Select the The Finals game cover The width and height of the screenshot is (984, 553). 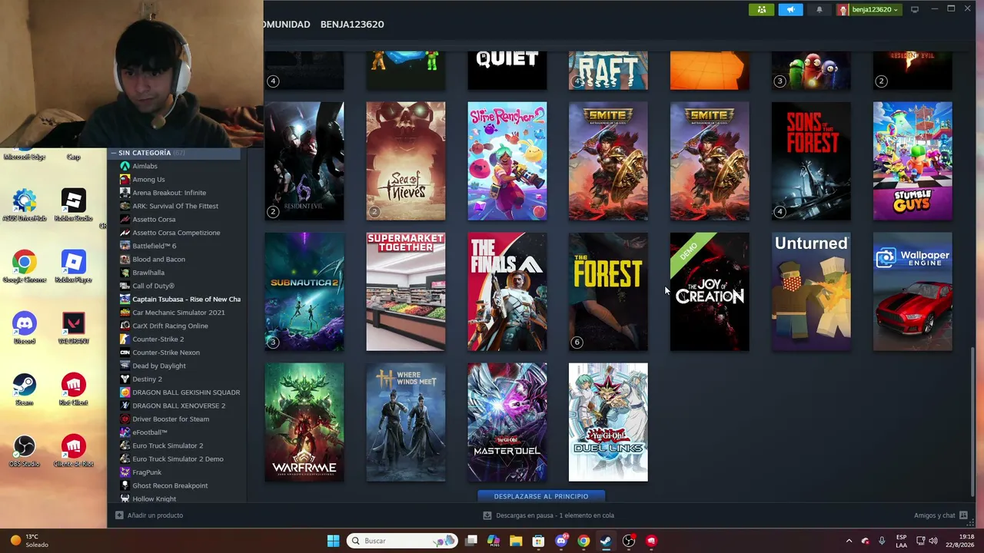[507, 292]
